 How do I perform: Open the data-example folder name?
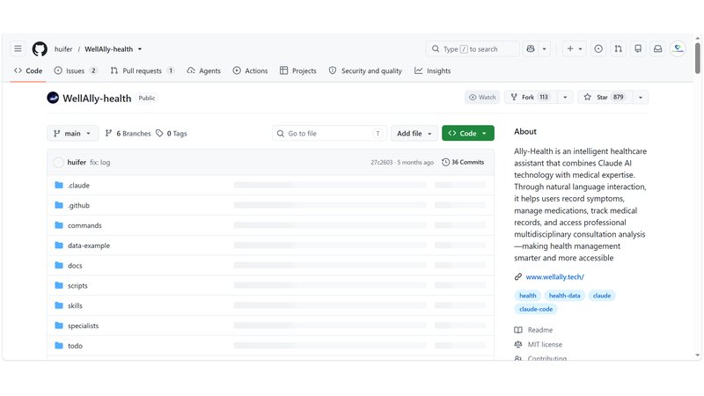89,246
